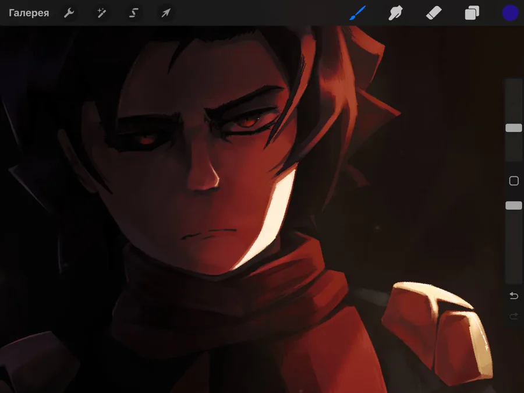Select the Brush tool
The height and width of the screenshot is (393, 524).
pyautogui.click(x=357, y=13)
